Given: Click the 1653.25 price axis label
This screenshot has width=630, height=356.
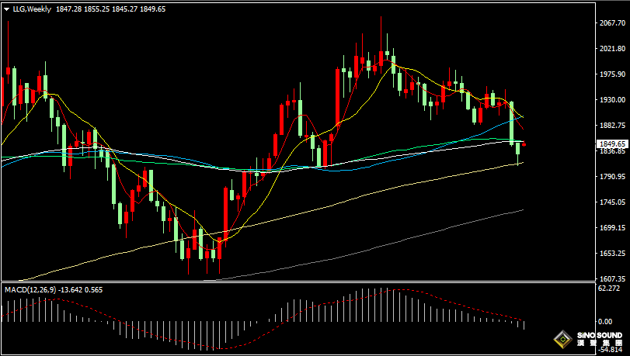Looking at the screenshot, I should click(x=611, y=254).
